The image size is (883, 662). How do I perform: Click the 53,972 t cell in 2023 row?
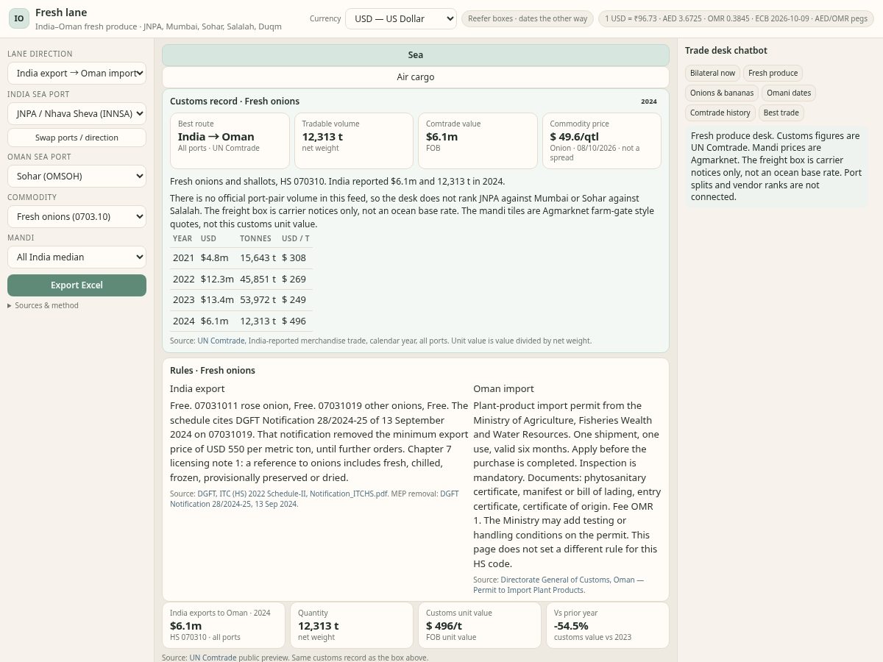click(258, 299)
